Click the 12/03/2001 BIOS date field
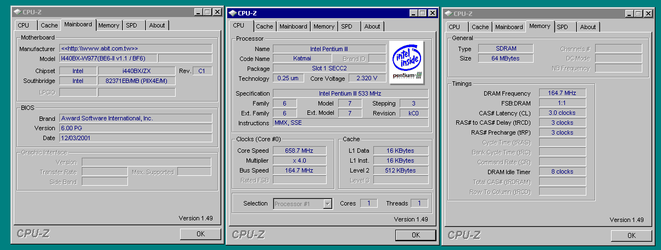 [x=136, y=138]
